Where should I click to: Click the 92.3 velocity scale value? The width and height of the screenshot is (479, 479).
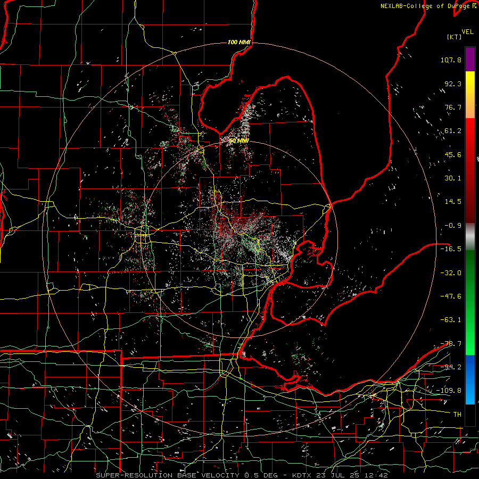pos(453,84)
